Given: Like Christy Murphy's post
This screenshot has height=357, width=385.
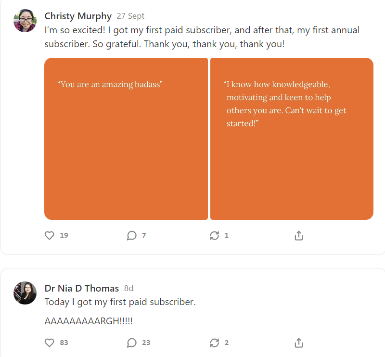Looking at the screenshot, I should tap(49, 235).
